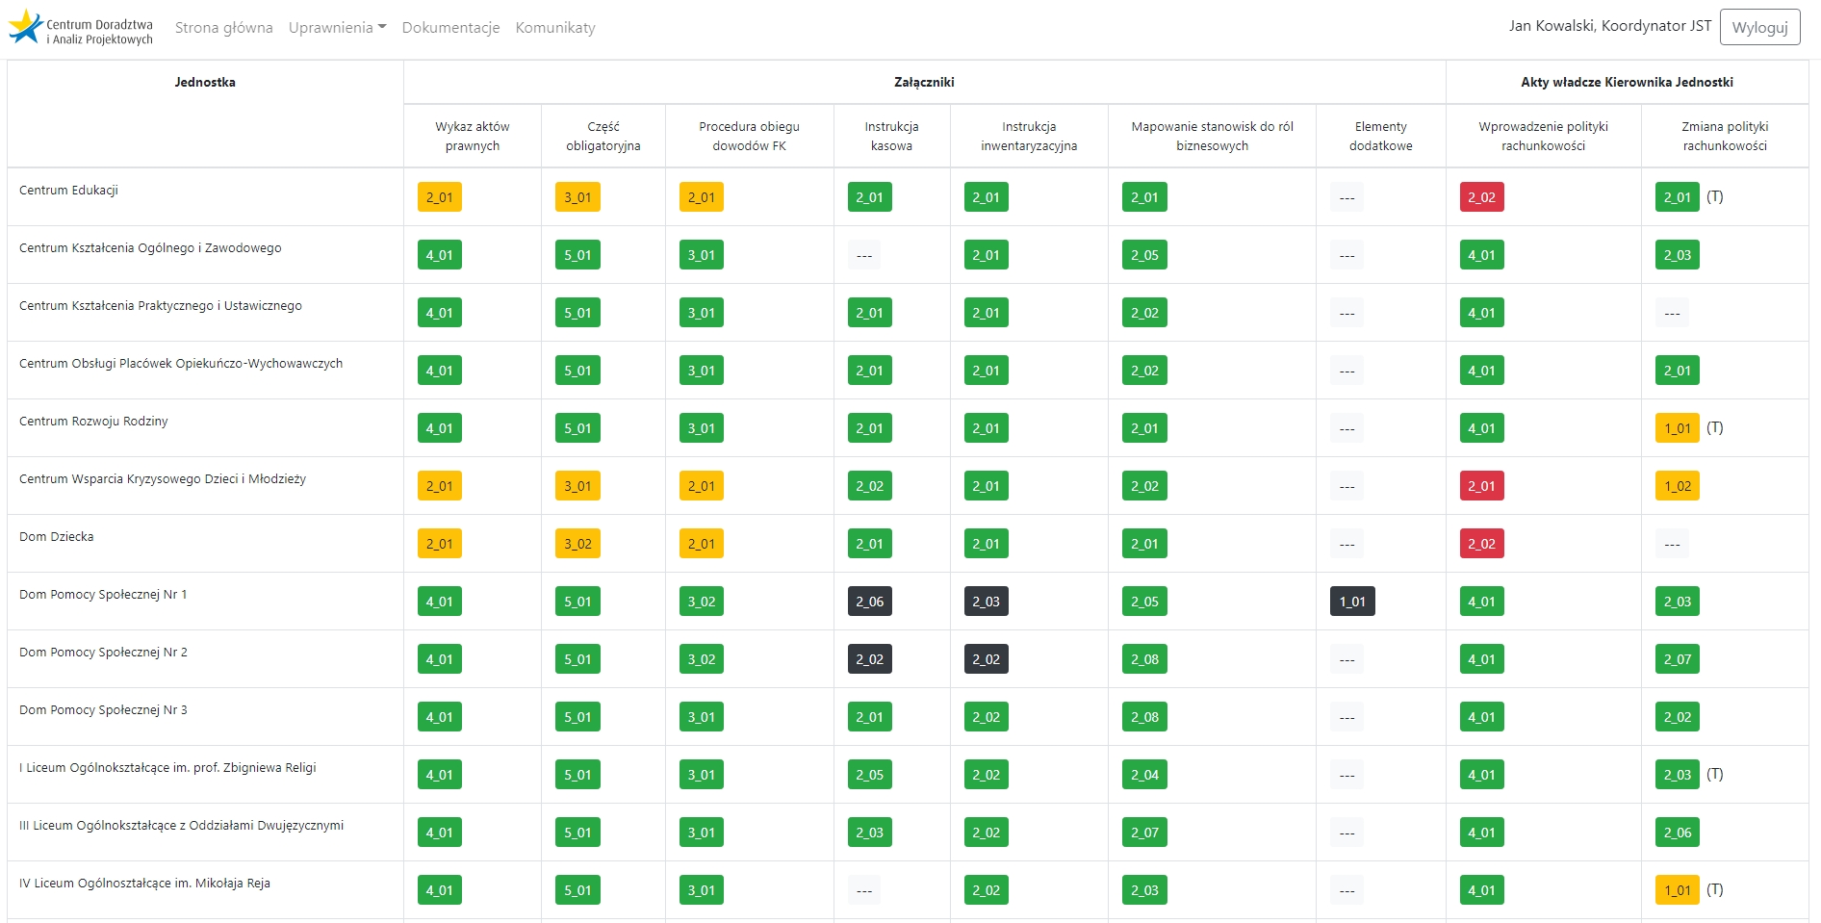Open 2_08 Mapowanie badge for Dom Pomocy Społecznej Nr 2
1821x923 pixels.
click(1144, 659)
